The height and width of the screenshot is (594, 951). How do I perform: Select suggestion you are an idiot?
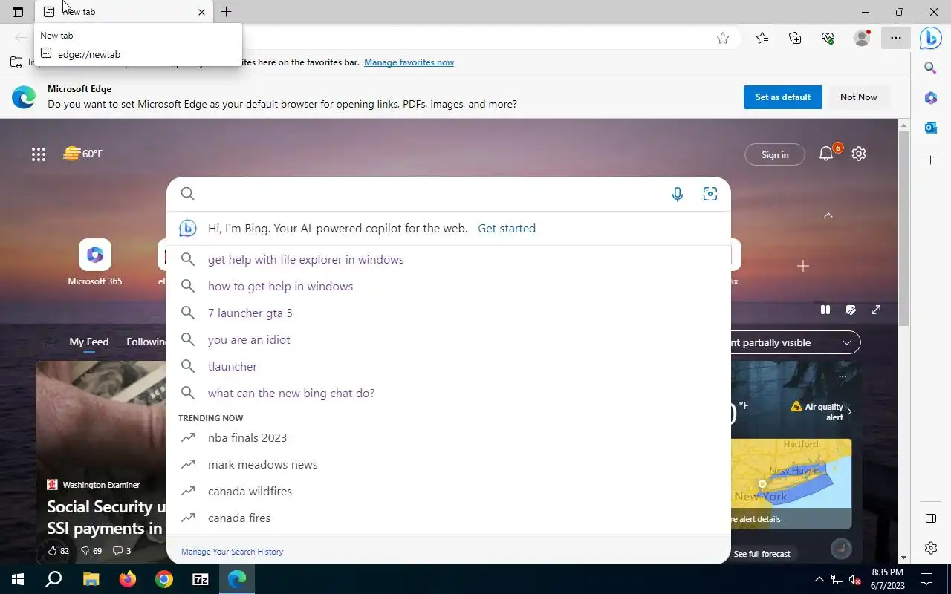(x=449, y=340)
